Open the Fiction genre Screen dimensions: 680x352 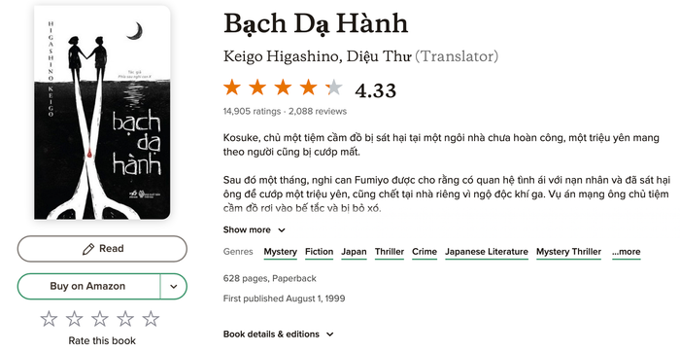[320, 252]
